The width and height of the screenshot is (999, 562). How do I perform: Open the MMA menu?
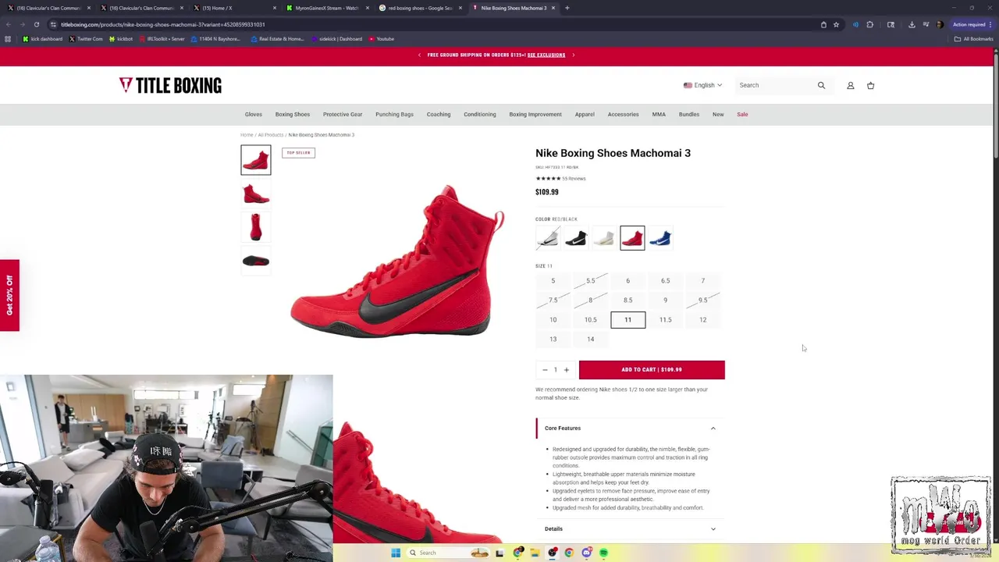pos(659,115)
